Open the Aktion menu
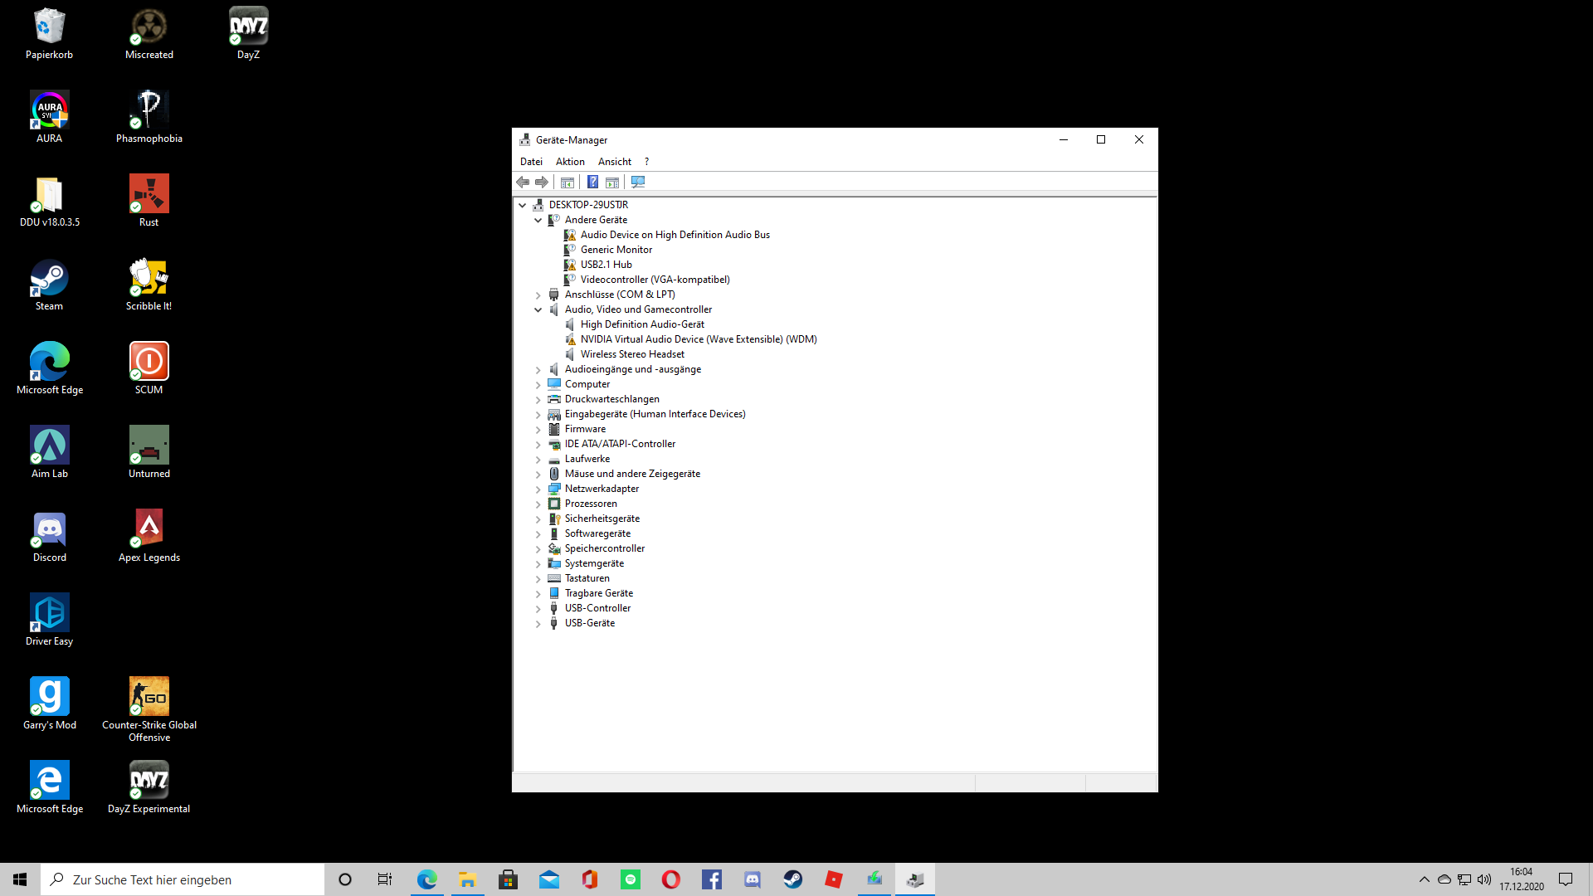The height and width of the screenshot is (896, 1593). click(570, 162)
